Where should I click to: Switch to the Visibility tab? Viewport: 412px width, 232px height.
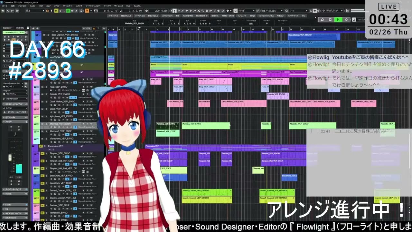click(20, 28)
